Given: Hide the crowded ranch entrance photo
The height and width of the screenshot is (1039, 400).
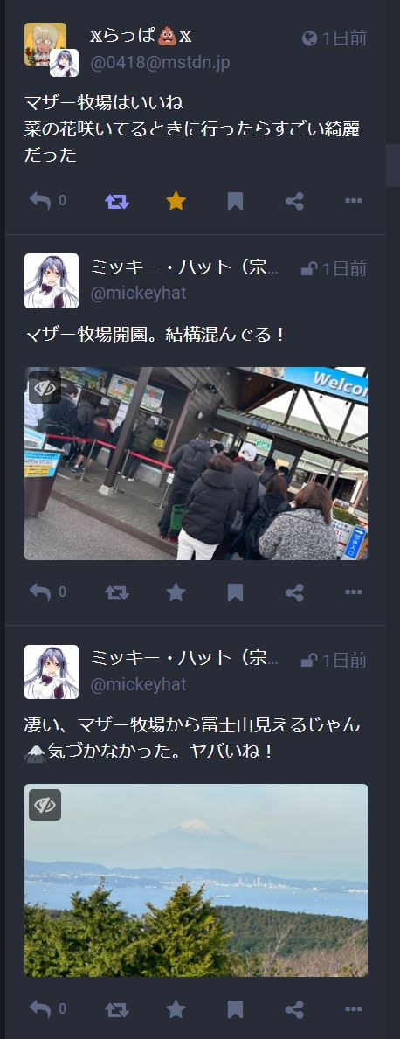Looking at the screenshot, I should (x=45, y=388).
